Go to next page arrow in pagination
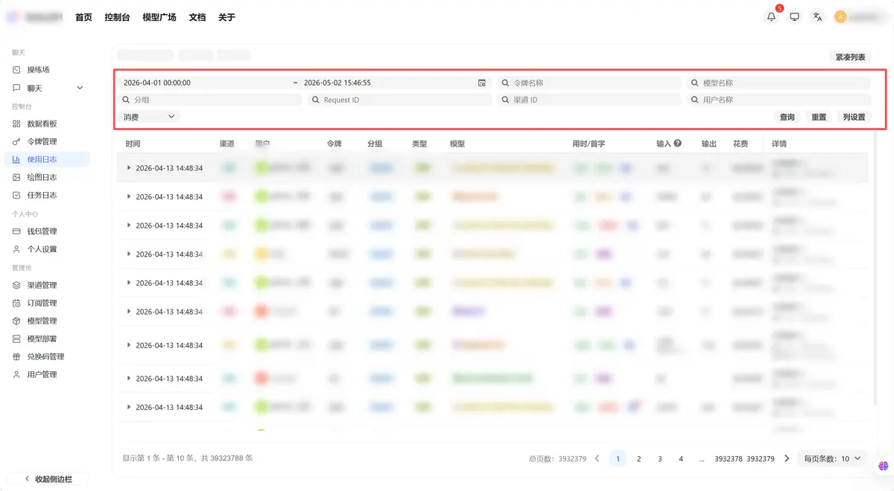The width and height of the screenshot is (894, 491). click(787, 459)
